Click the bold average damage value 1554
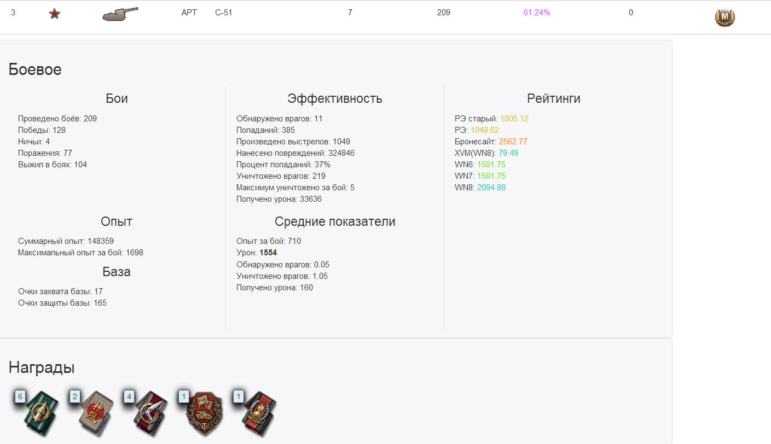 (x=268, y=253)
